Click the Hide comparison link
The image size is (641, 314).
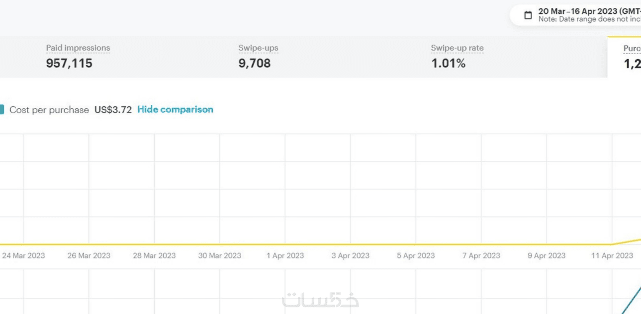point(175,110)
